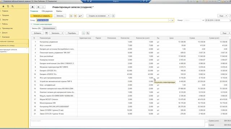Screen dimensions: 231x129
Task: Click the Подобрать button
Action: click(x=72, y=33)
